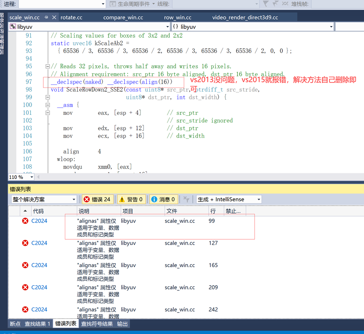Click the second flagged-threads filter icon

275,4
